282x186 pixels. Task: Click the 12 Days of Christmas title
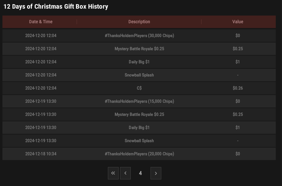coord(56,7)
